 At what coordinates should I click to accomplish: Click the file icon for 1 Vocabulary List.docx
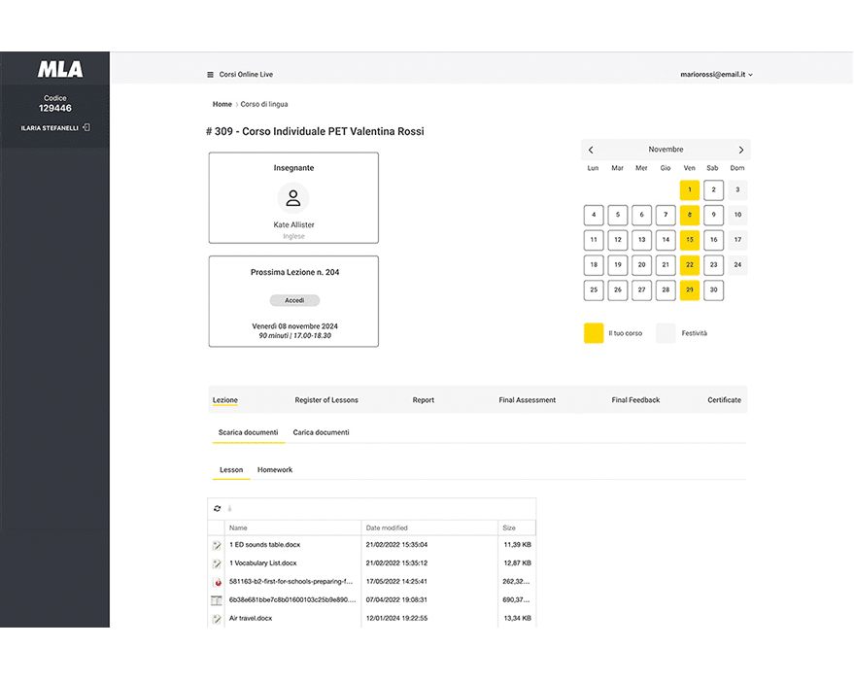[x=217, y=563]
